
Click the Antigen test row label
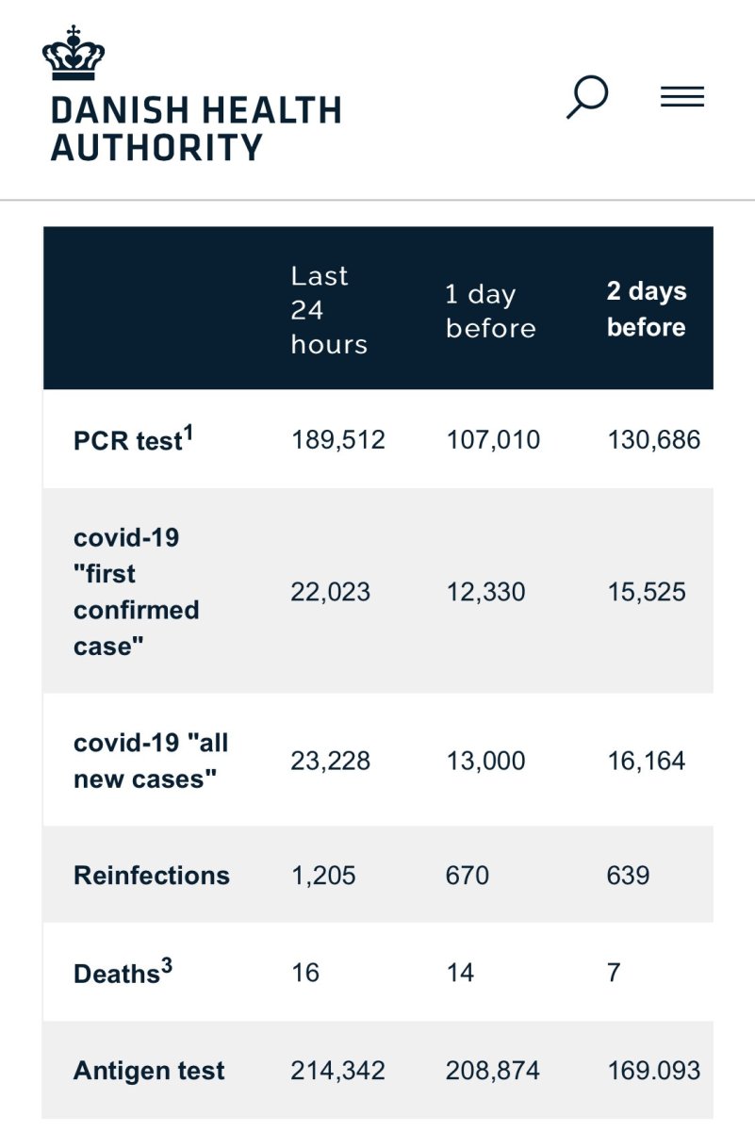pyautogui.click(x=149, y=1071)
